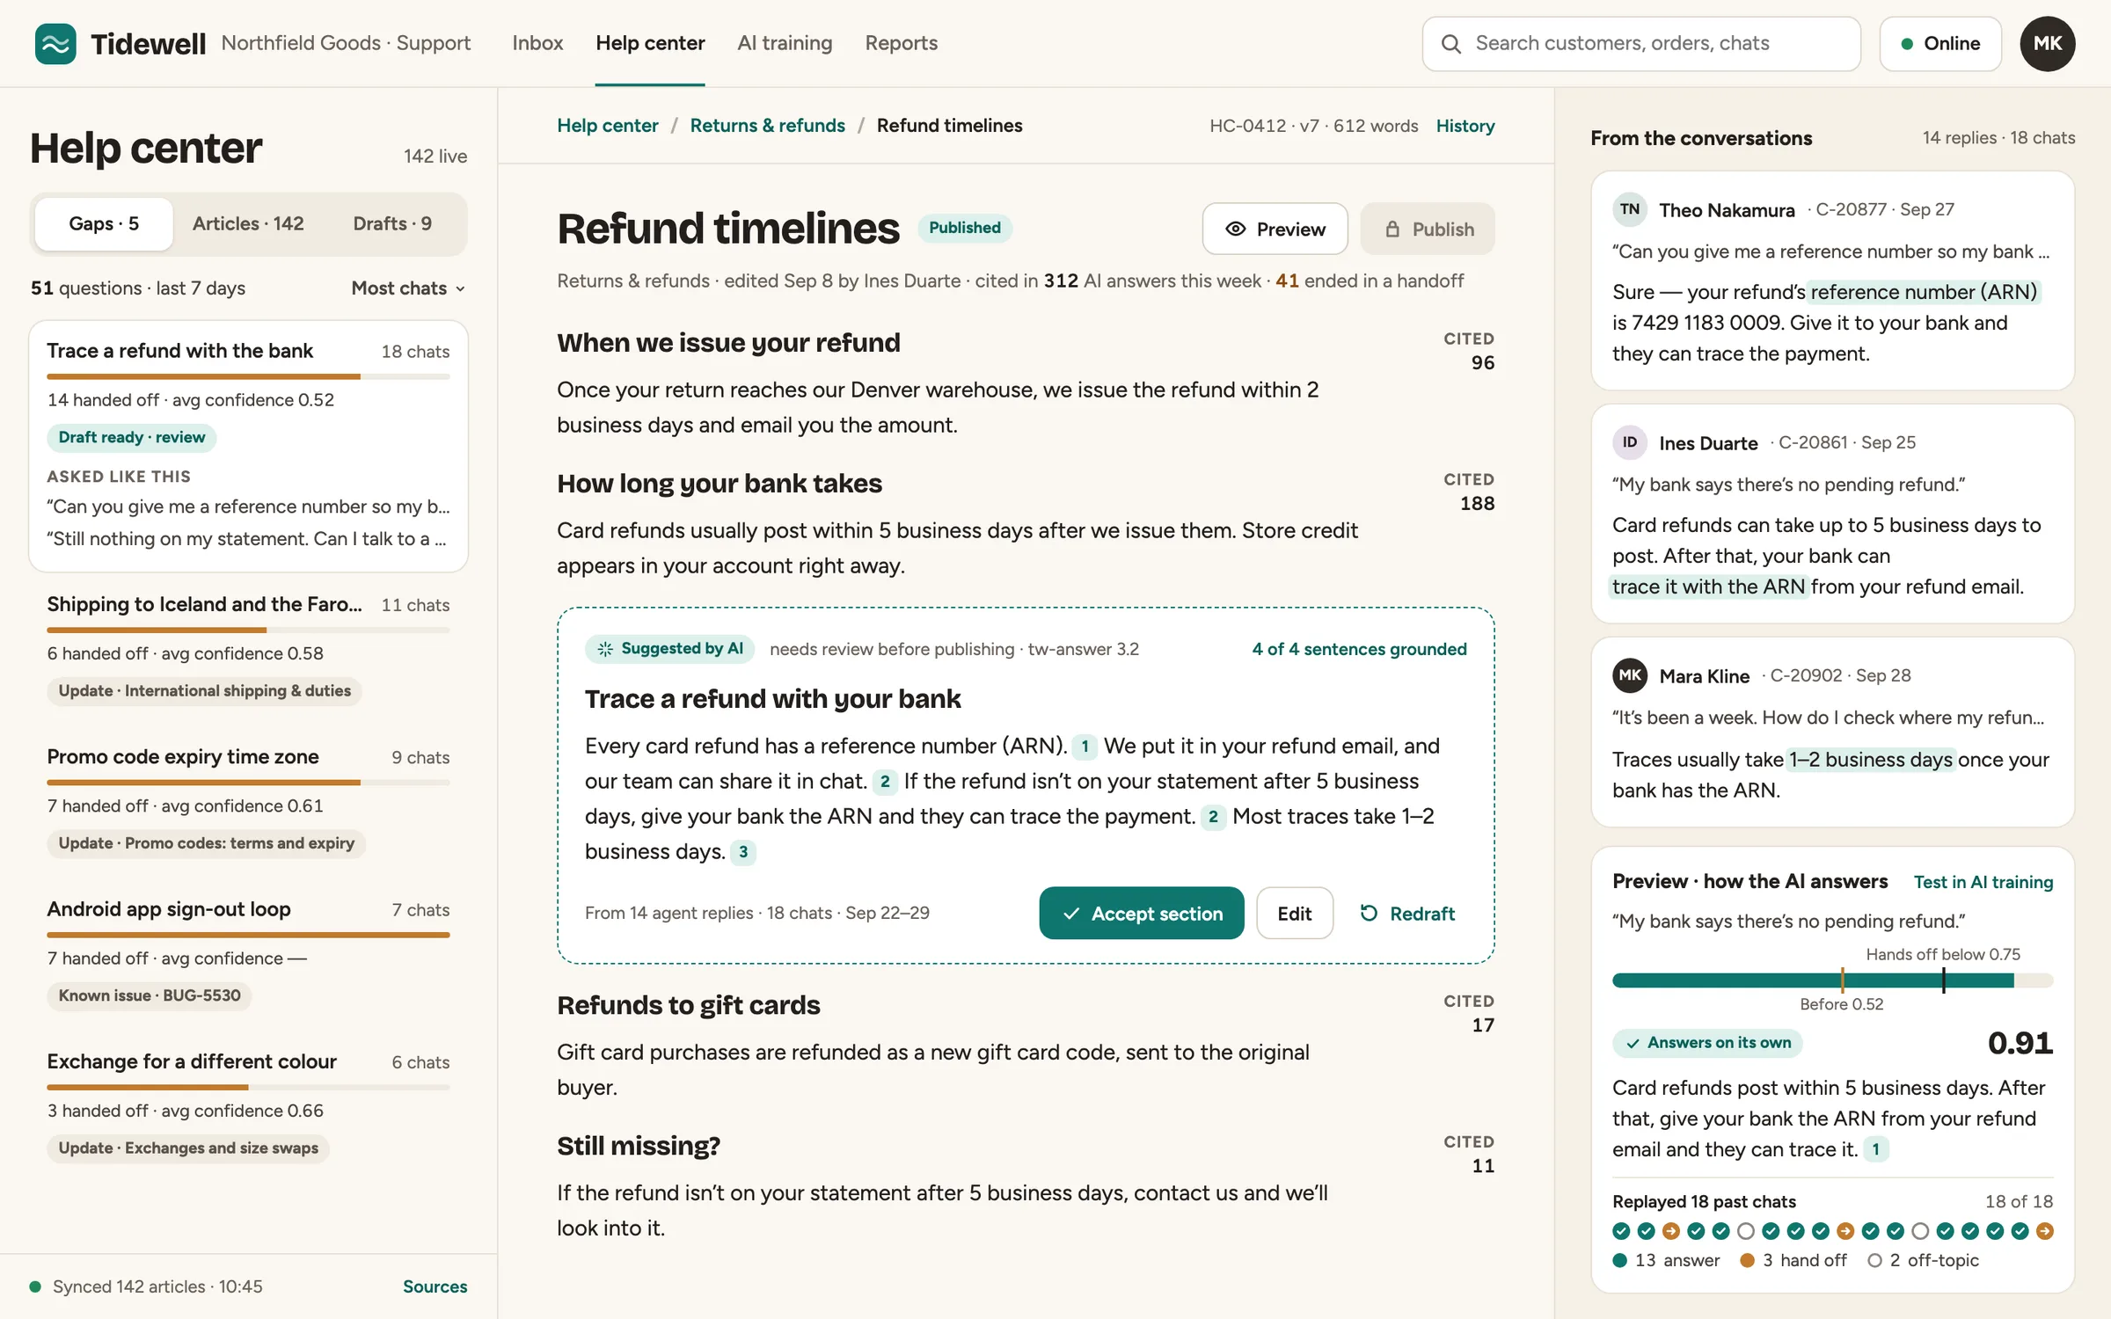
Task: Click the search magnifier icon
Action: click(x=1451, y=44)
